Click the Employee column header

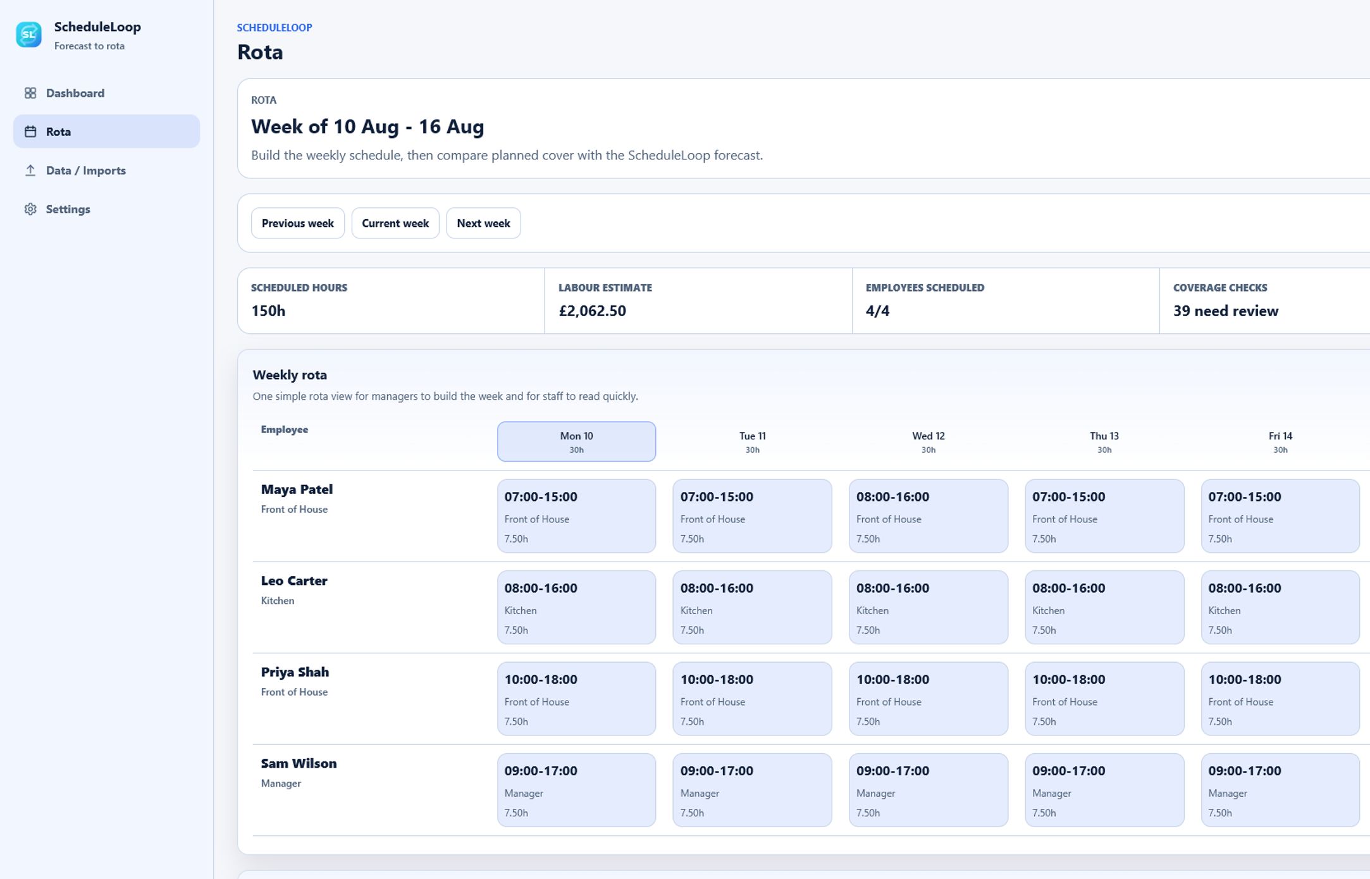click(x=285, y=429)
